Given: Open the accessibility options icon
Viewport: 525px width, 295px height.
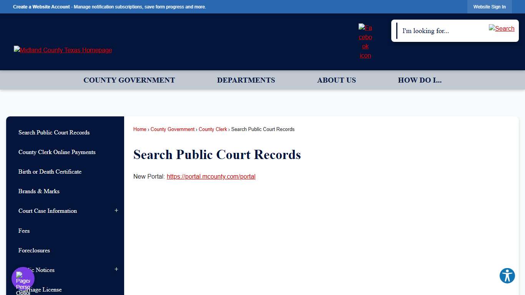Looking at the screenshot, I should click(507, 275).
